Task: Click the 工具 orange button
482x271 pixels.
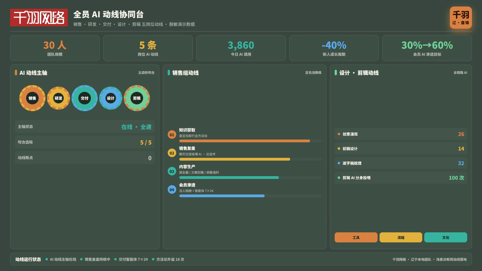Action: 356,237
